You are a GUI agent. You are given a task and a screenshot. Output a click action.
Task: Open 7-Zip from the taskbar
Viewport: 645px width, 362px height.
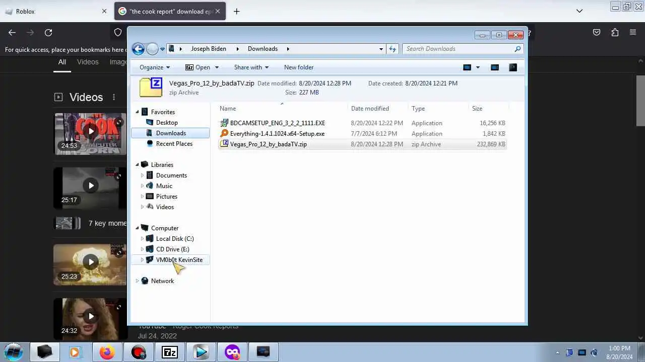169,352
